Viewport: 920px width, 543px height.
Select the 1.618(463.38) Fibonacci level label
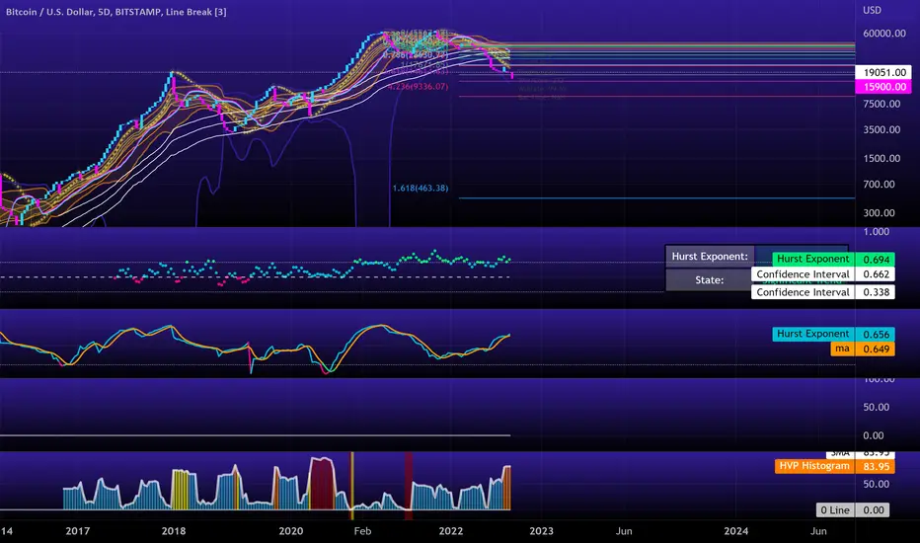coord(421,188)
